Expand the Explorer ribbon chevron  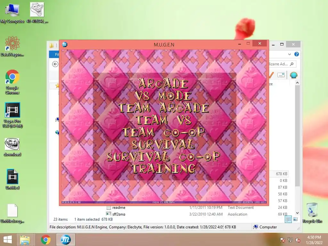(290, 54)
